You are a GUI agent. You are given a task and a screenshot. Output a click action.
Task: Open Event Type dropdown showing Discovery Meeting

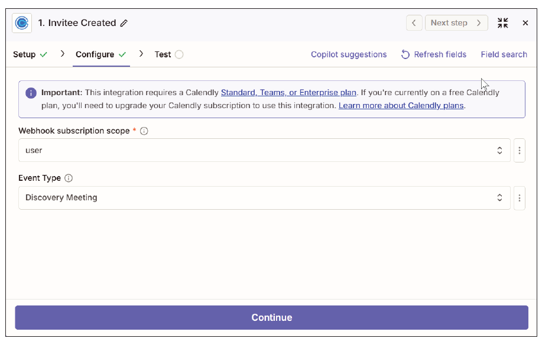264,198
